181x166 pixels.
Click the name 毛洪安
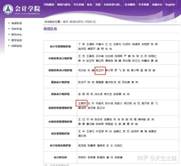point(82,70)
